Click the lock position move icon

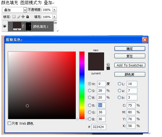coord(23,17)
